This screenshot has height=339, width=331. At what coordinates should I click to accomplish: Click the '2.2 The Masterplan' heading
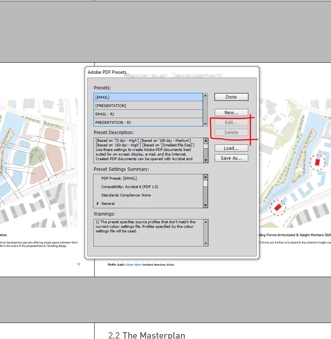[x=146, y=335]
